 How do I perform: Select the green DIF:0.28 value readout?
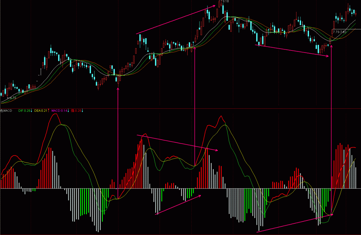point(24,111)
